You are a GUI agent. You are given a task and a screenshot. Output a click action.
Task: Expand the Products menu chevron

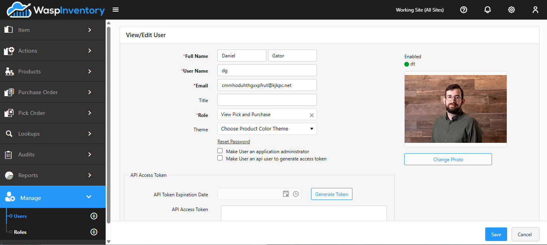90,71
